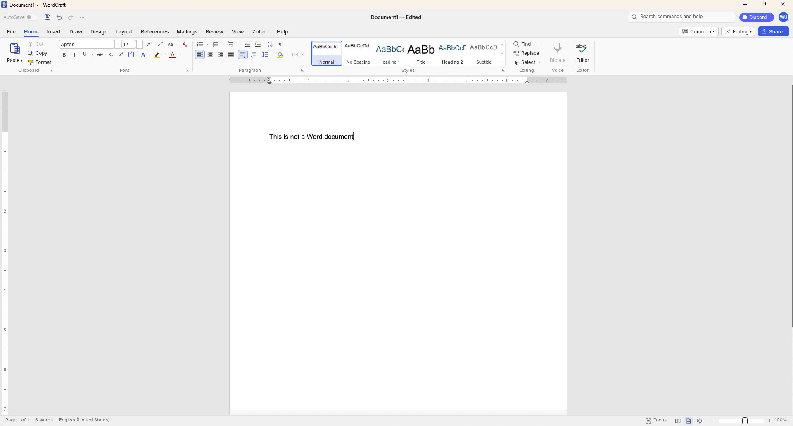Apply subscript formatting
Image resolution: width=793 pixels, height=426 pixels.
click(x=111, y=55)
